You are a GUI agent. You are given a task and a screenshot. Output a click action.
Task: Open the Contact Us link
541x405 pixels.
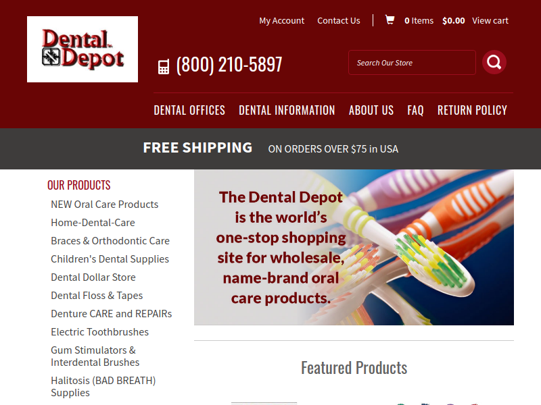pyautogui.click(x=339, y=21)
